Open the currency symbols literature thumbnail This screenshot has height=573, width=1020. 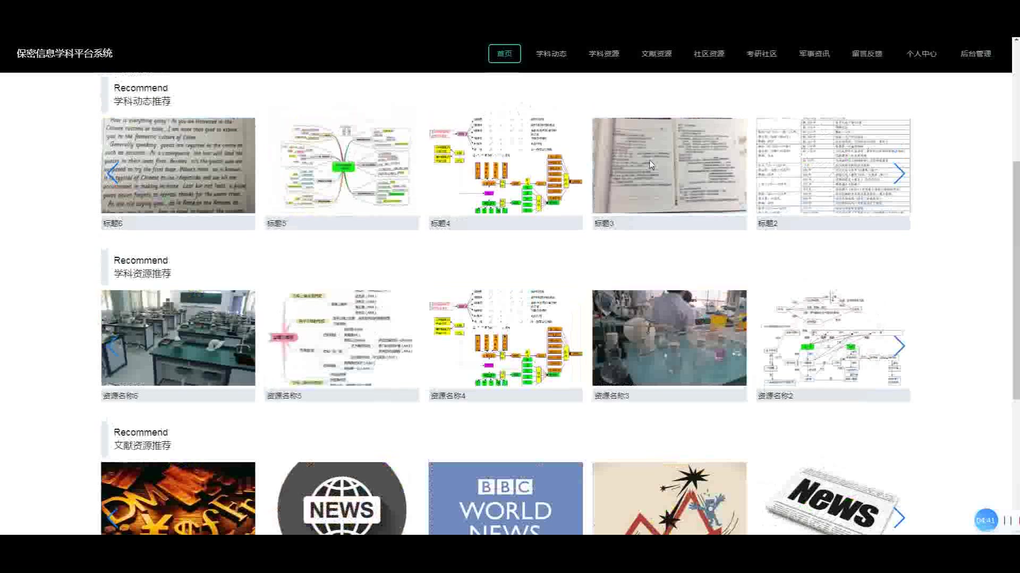[178, 498]
